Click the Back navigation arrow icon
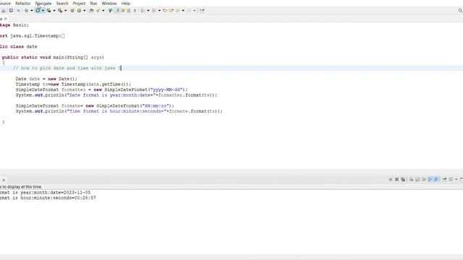 point(177,11)
